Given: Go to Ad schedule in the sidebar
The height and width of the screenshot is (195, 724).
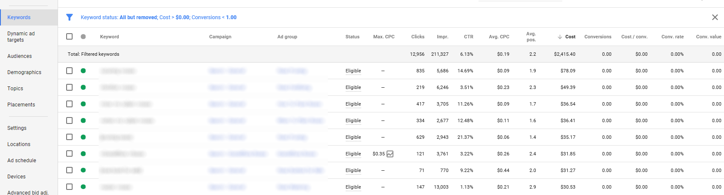Looking at the screenshot, I should tap(22, 161).
